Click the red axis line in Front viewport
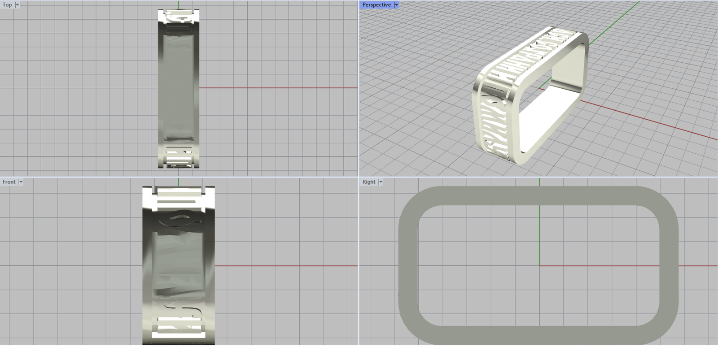The height and width of the screenshot is (346, 718). point(287,266)
